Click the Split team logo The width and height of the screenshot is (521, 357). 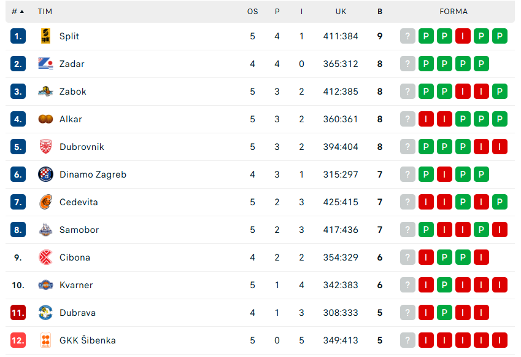pos(45,36)
